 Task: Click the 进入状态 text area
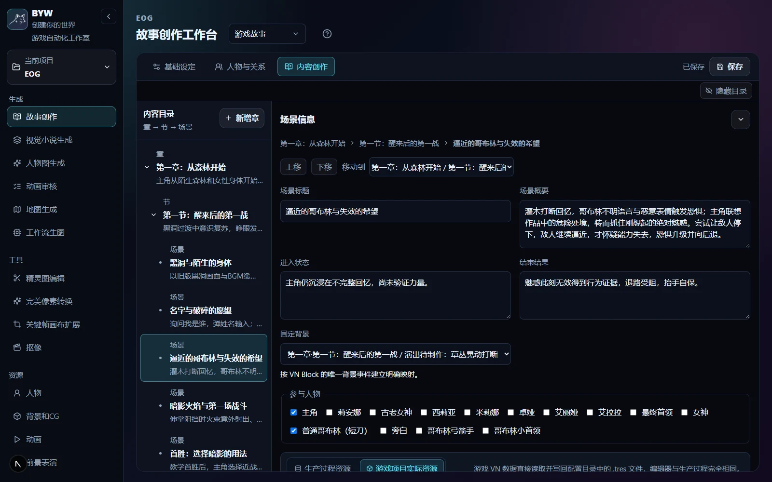point(396,295)
